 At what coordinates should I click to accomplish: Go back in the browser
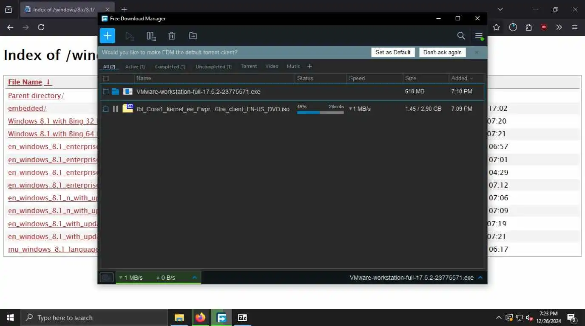click(x=10, y=27)
